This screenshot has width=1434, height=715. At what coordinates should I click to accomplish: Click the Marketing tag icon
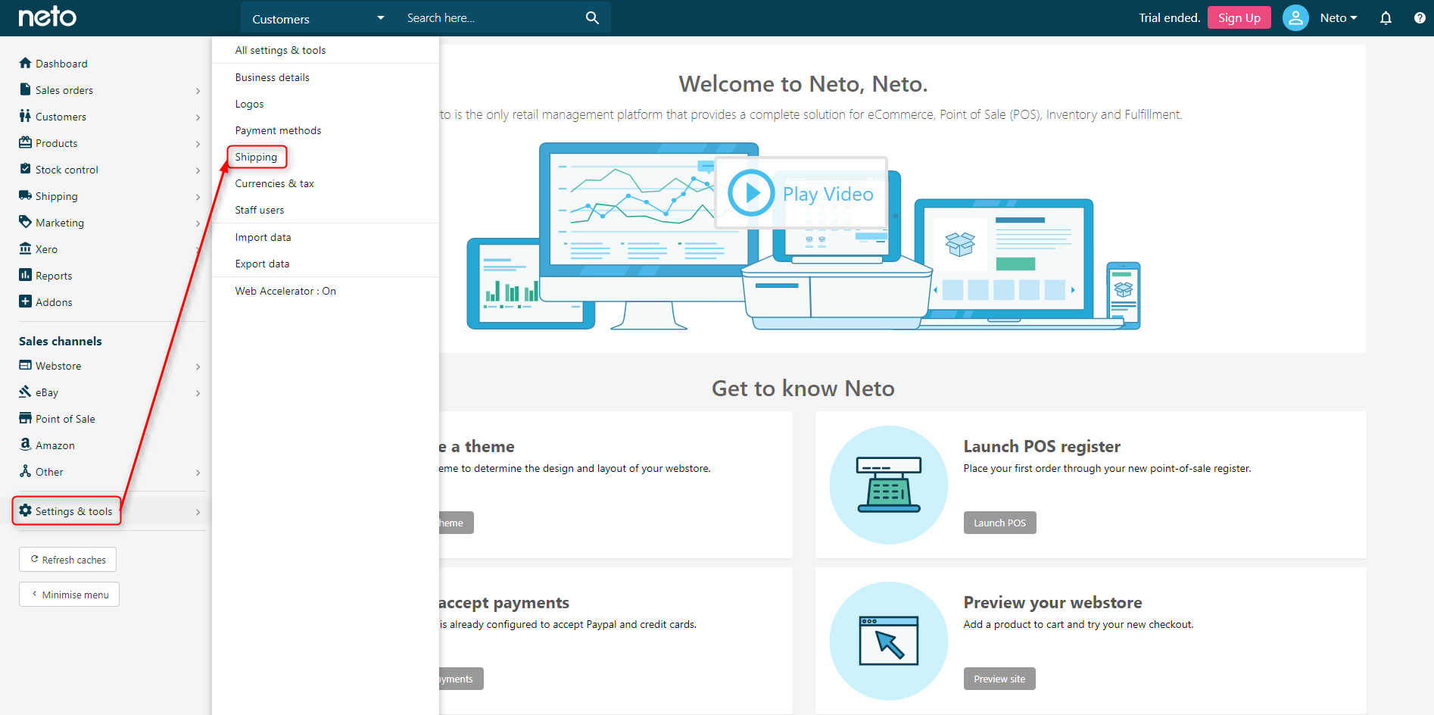(x=25, y=222)
